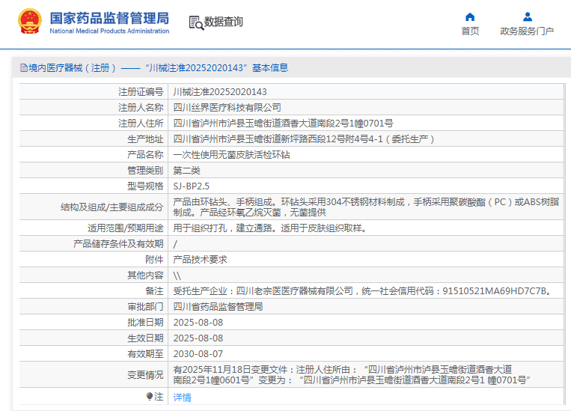The height and width of the screenshot is (411, 571).
Task: Open the 详情 link in the 注 row
Action: (x=182, y=397)
